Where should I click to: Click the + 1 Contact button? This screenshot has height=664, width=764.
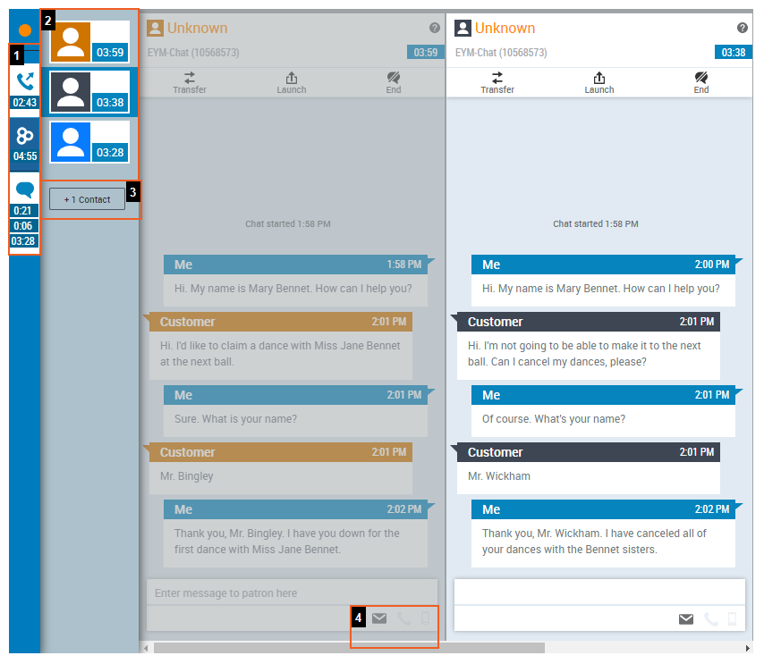[87, 199]
